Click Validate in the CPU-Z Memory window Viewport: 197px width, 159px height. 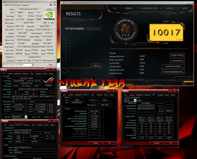(x=96, y=143)
